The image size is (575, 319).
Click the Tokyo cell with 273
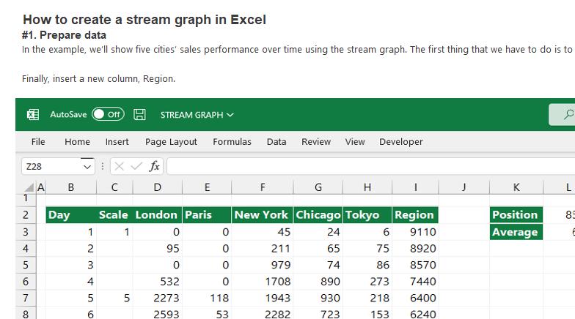[367, 281]
